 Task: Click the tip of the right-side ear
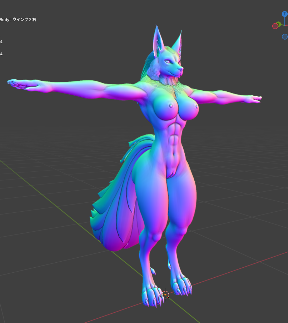pyautogui.click(x=181, y=32)
